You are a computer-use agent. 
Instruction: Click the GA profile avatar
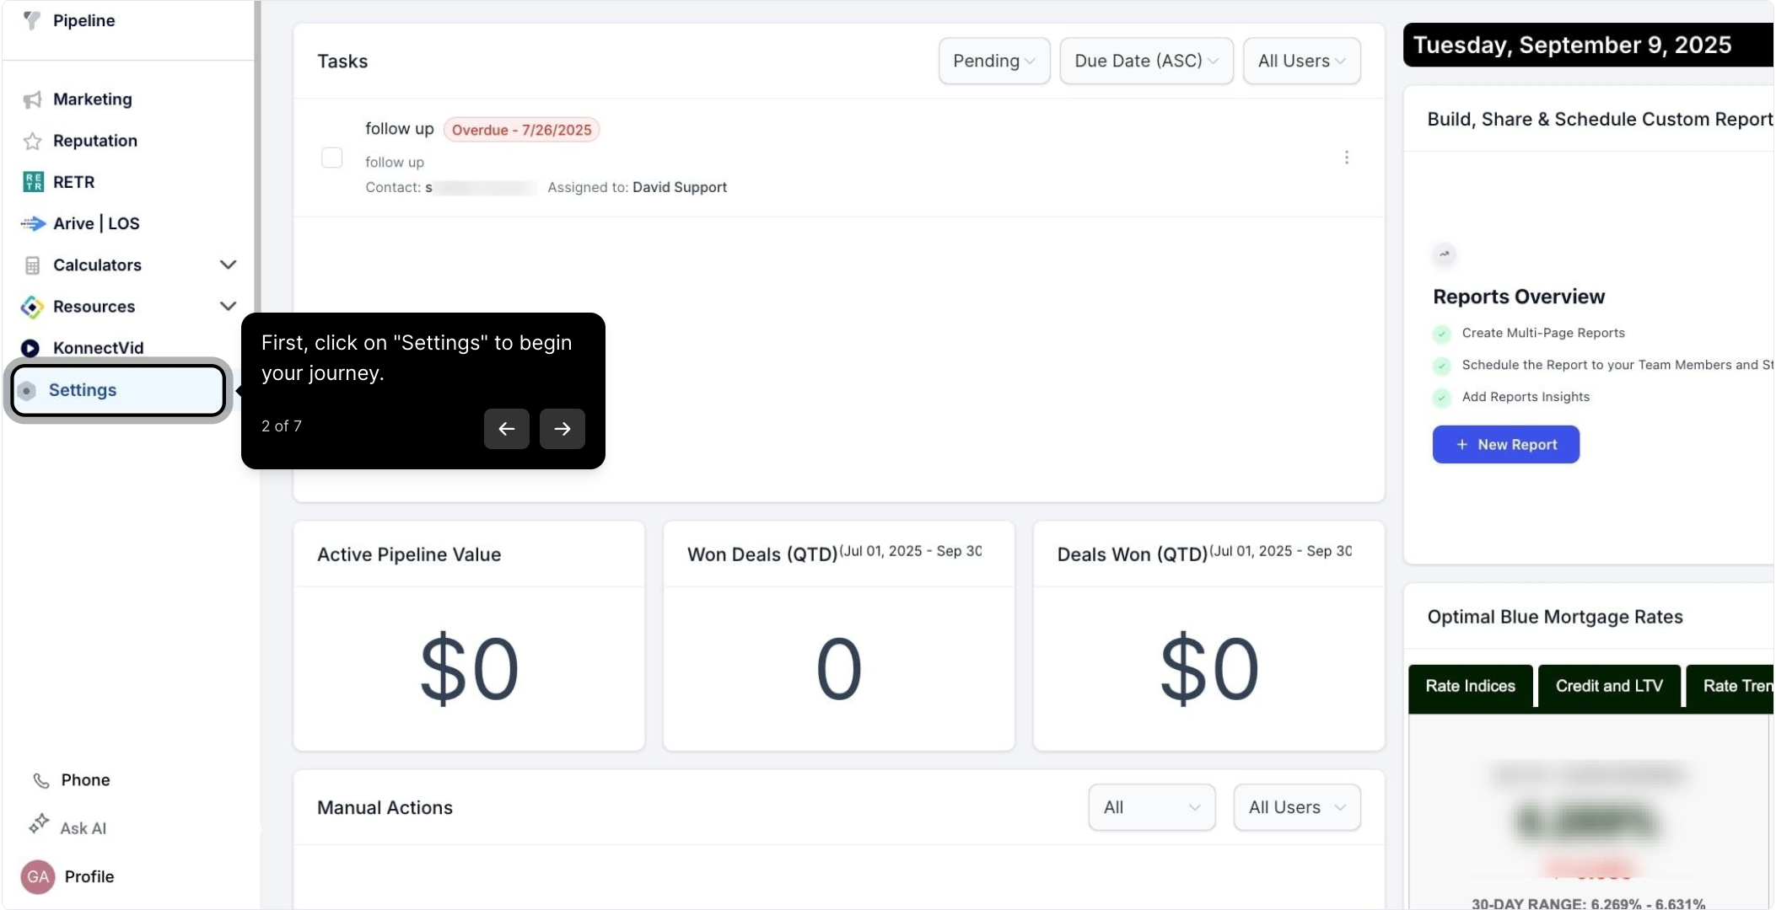click(38, 877)
